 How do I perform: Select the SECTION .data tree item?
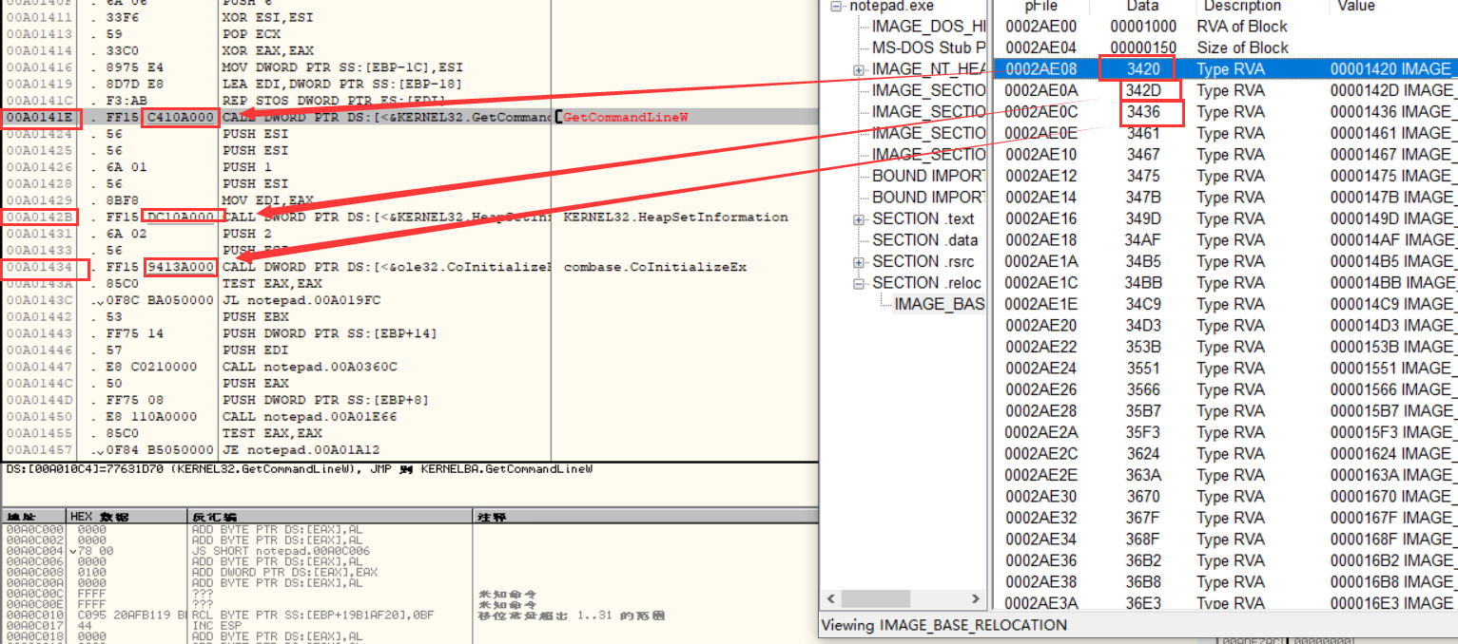point(924,240)
